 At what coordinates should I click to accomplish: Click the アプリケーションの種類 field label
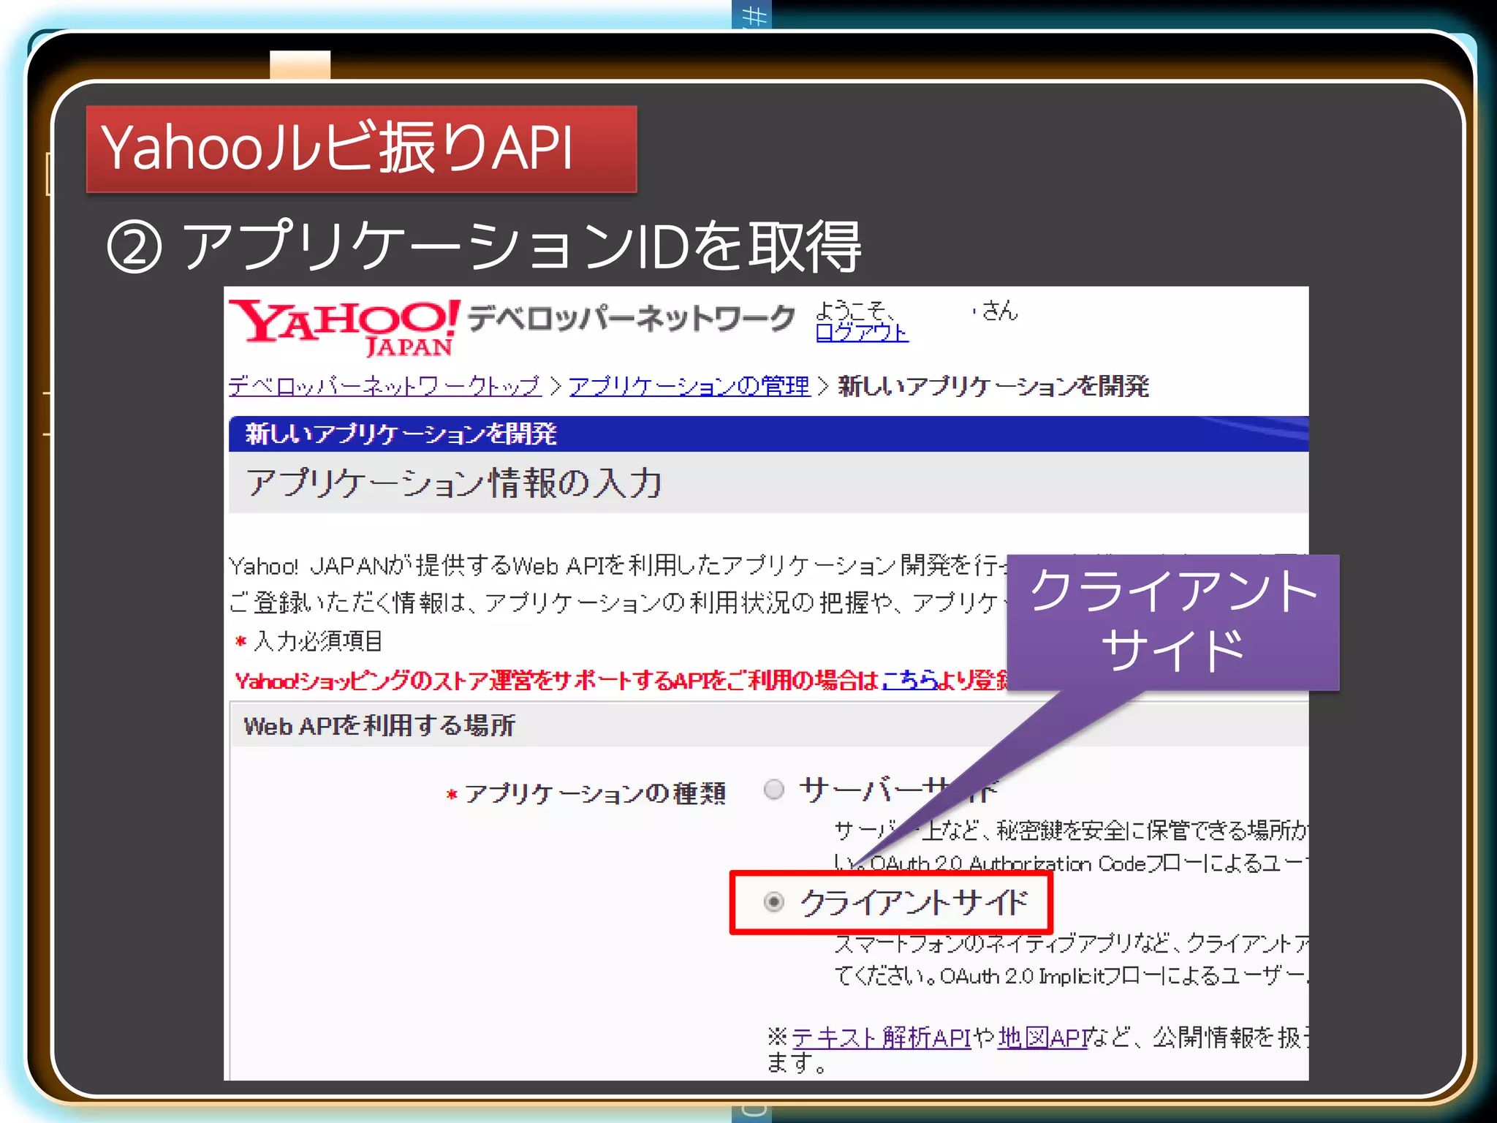595,793
